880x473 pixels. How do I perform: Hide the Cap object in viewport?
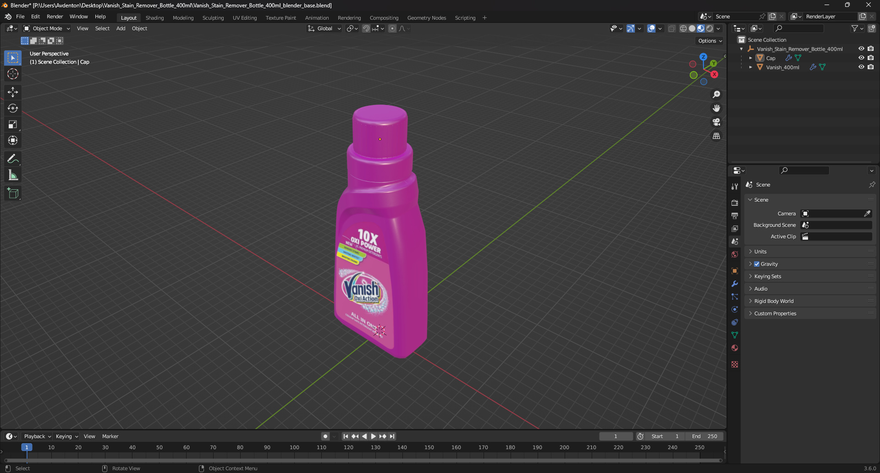[x=861, y=58]
